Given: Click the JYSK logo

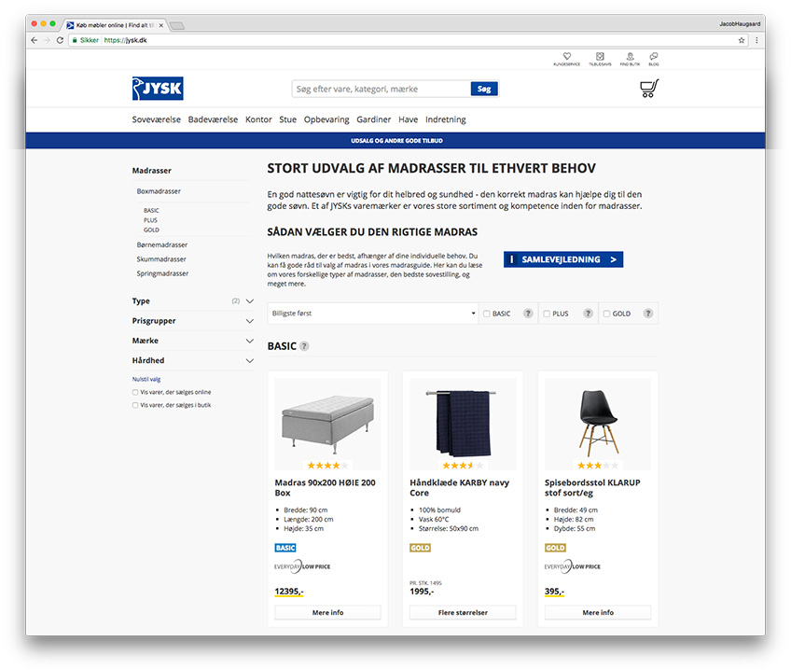Looking at the screenshot, I should 158,89.
